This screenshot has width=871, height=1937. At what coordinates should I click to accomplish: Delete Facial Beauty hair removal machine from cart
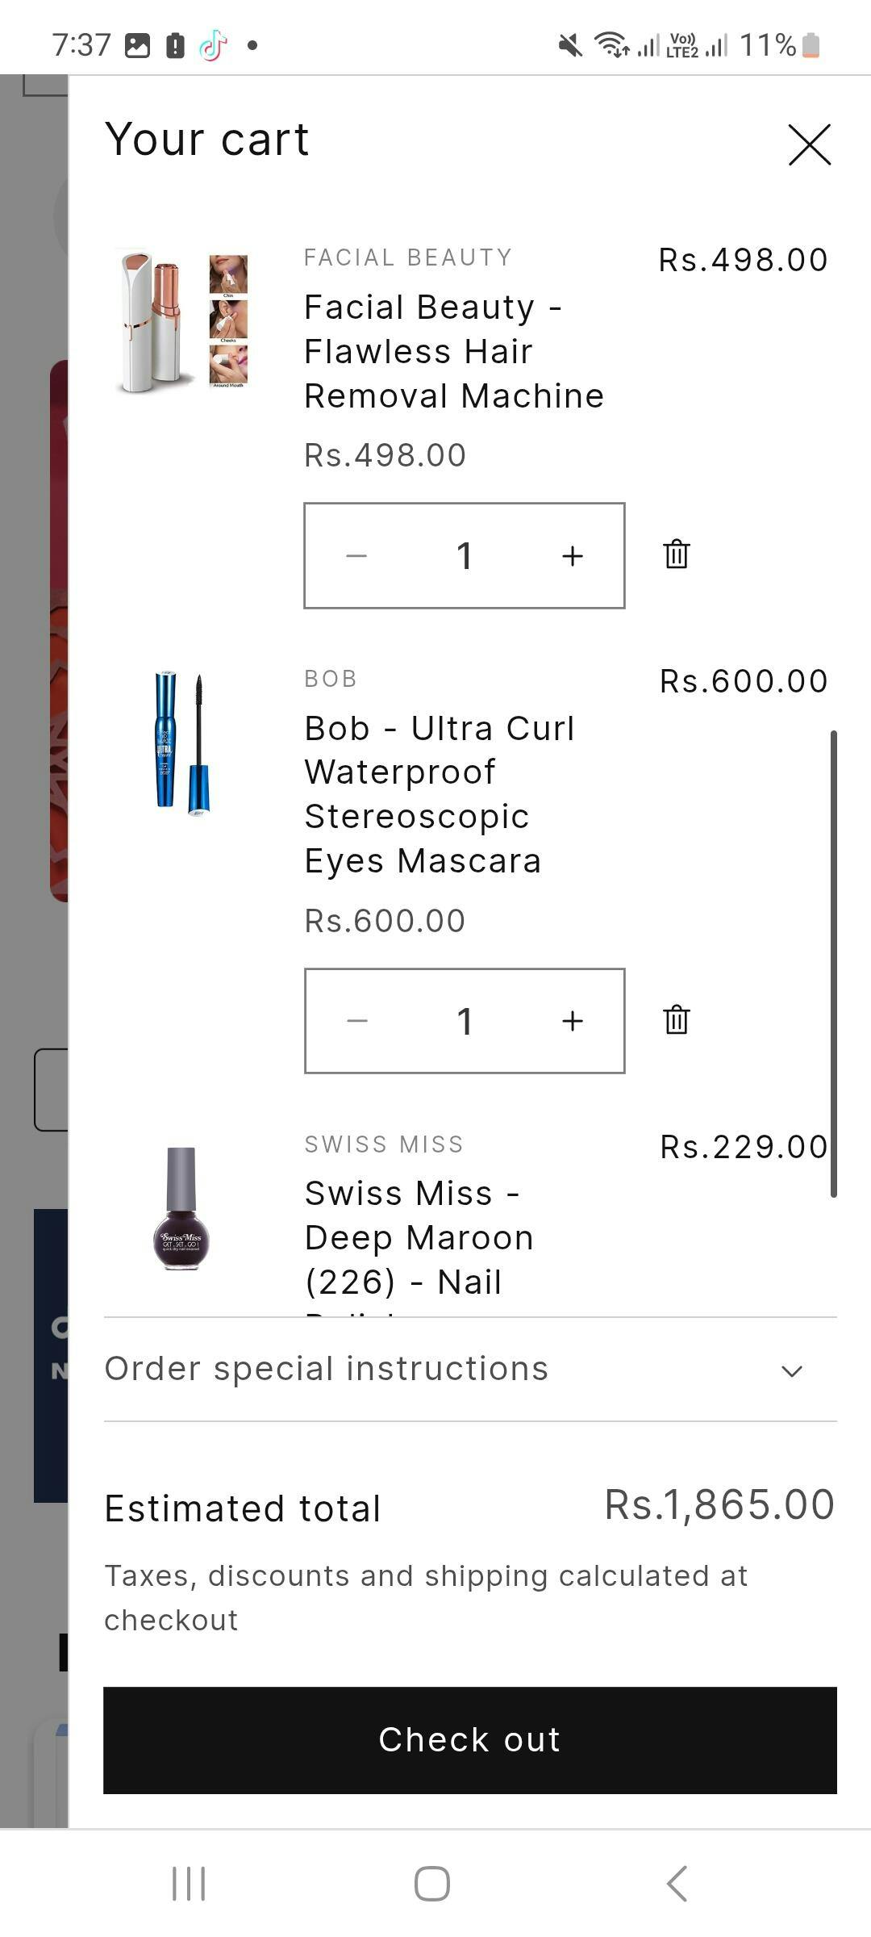coord(676,554)
